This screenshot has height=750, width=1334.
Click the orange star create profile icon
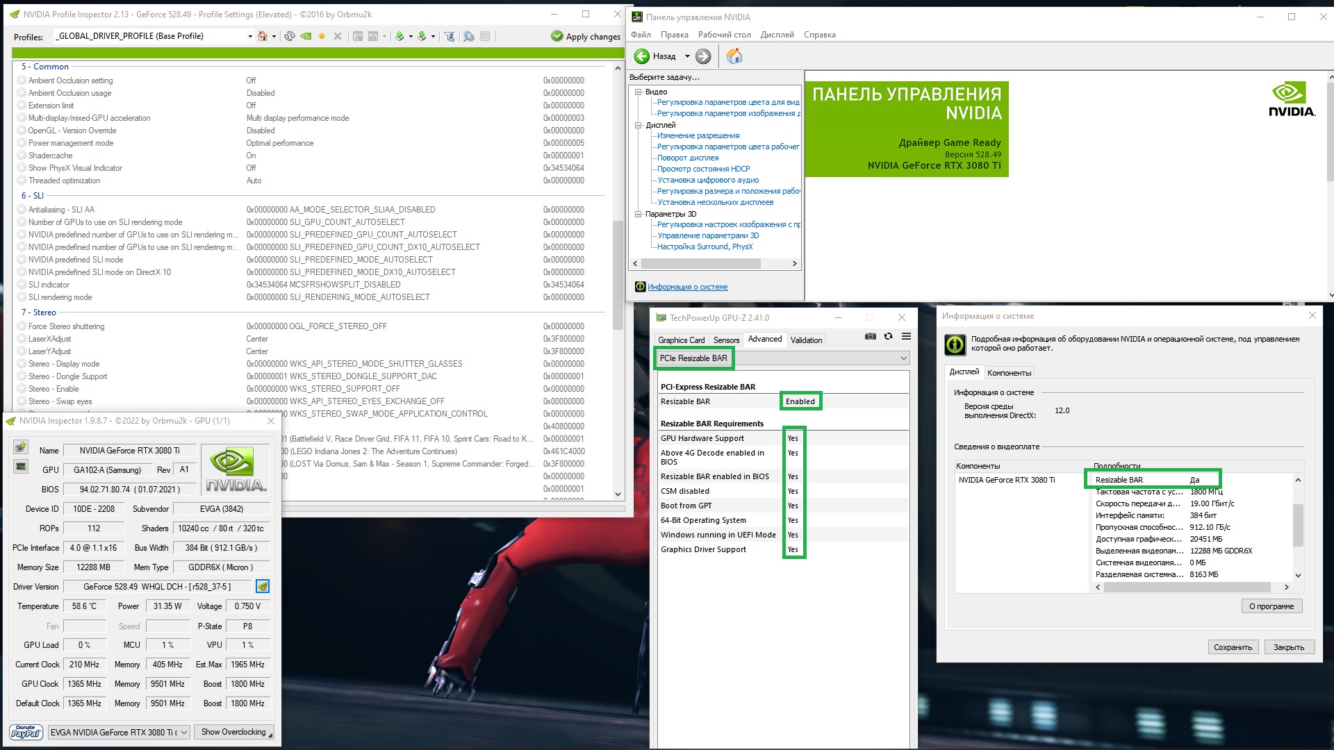point(322,36)
